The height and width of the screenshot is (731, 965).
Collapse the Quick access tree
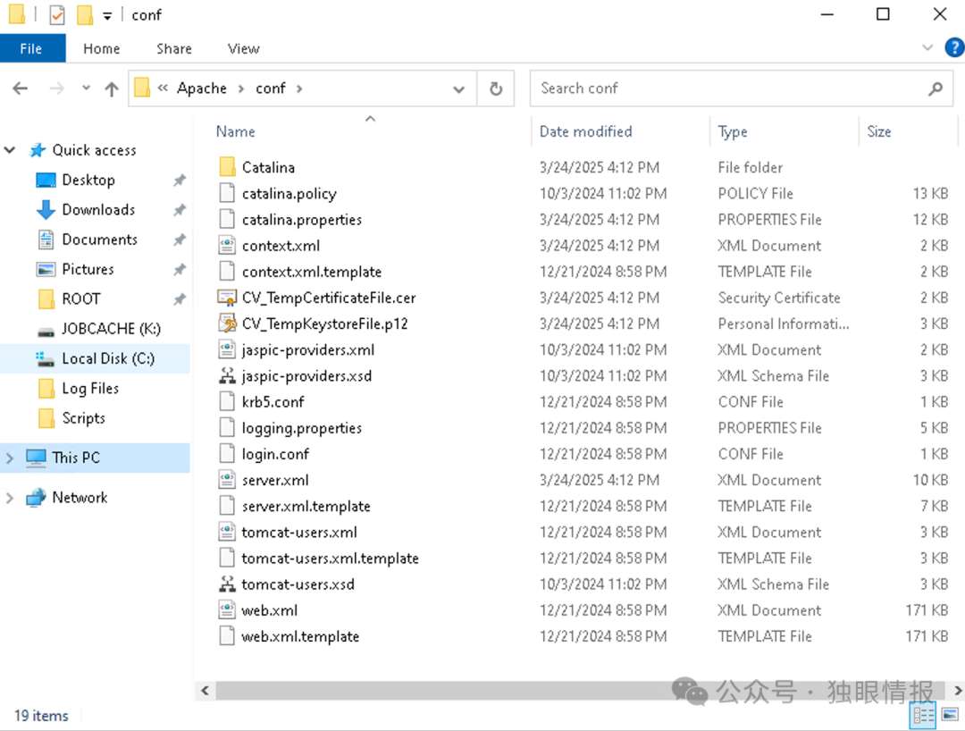[x=10, y=150]
